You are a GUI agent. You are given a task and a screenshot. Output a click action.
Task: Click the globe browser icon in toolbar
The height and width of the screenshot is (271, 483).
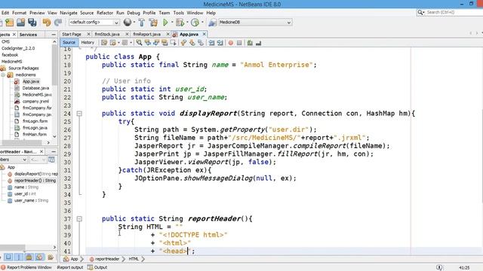point(128,22)
